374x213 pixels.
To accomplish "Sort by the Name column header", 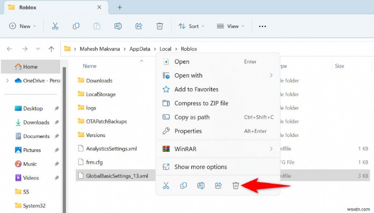I will [90, 66].
